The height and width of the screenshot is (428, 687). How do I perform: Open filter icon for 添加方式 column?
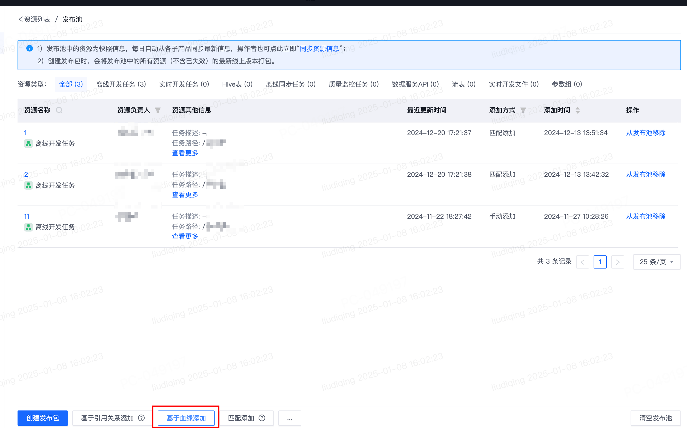click(523, 110)
